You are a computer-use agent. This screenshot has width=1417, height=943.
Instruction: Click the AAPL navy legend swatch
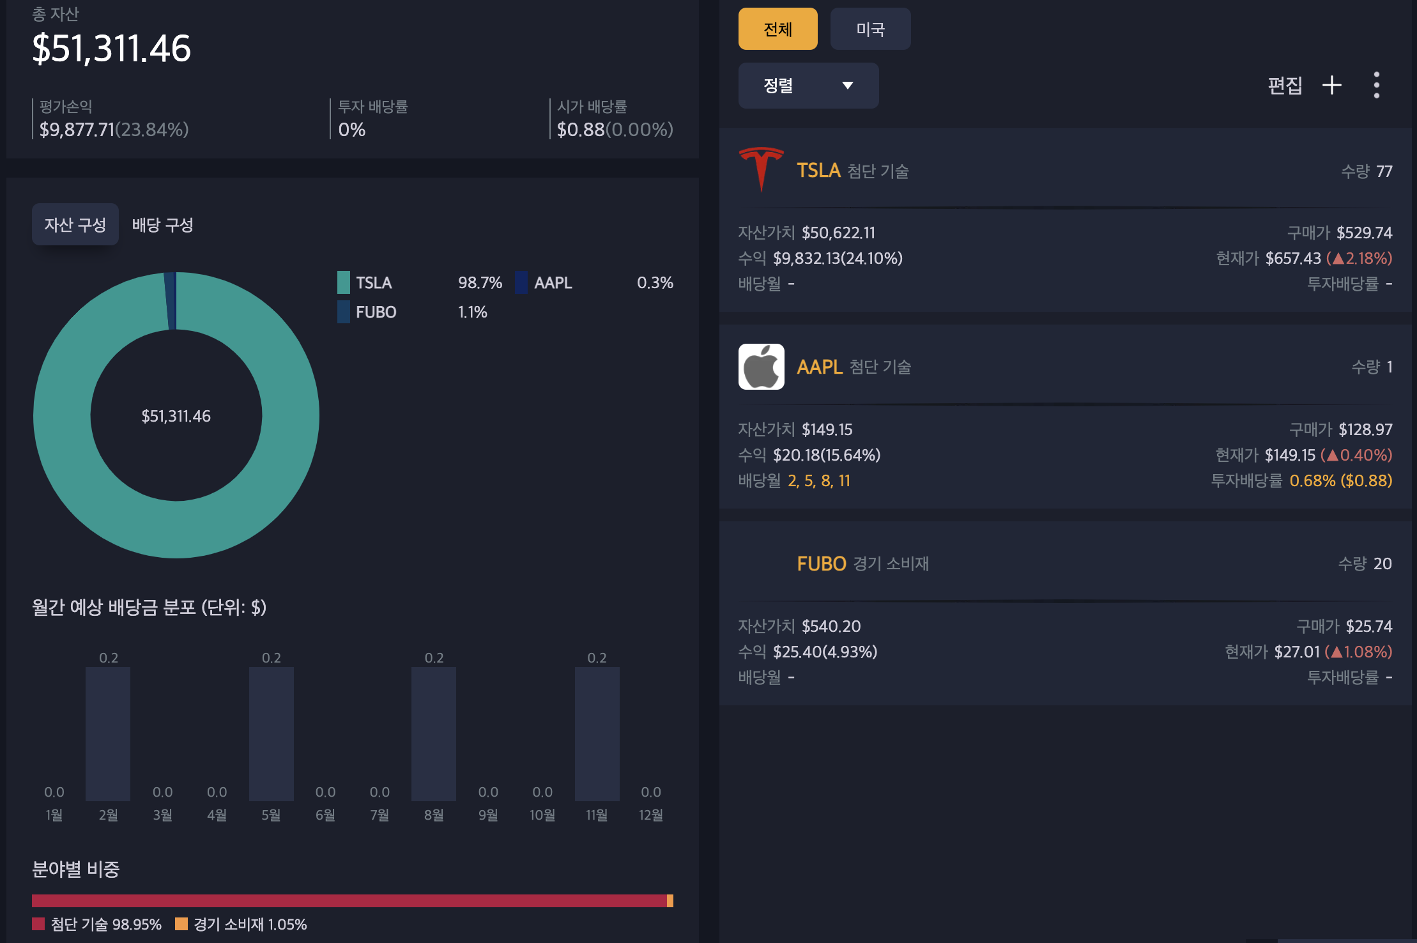tap(521, 282)
